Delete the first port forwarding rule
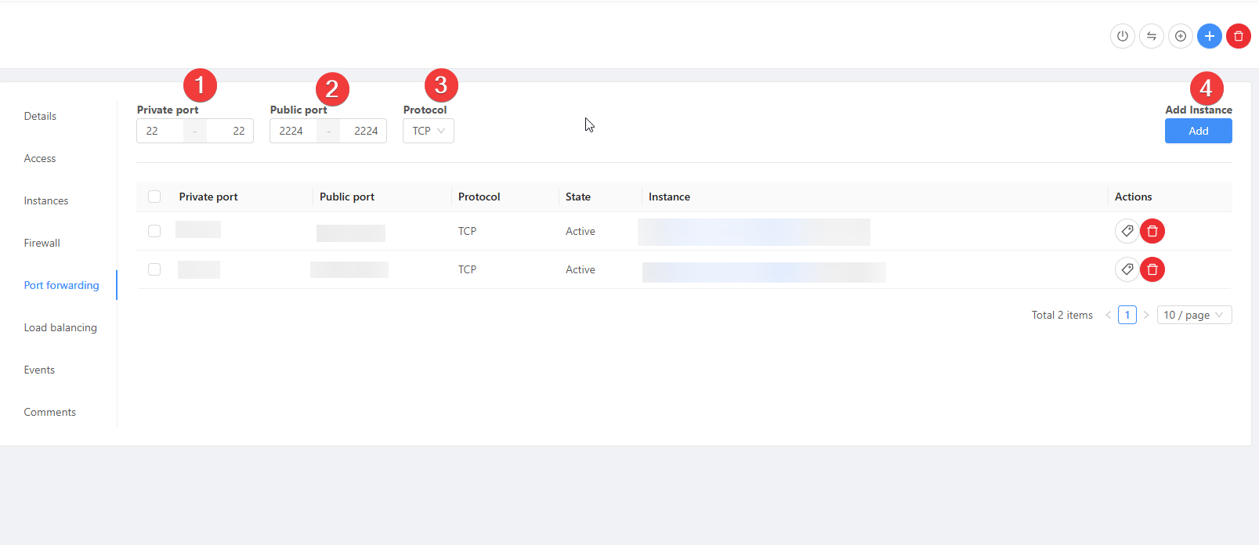 click(1152, 231)
